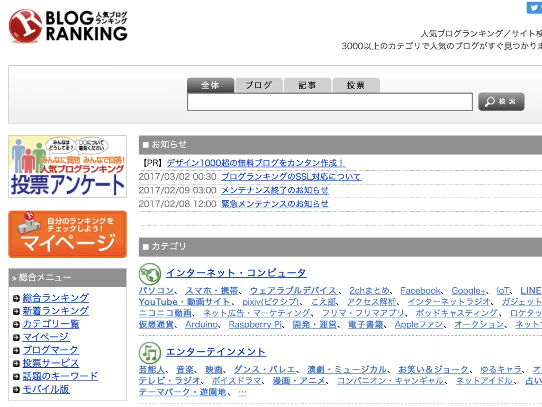Switch to the ブログ search tab
This screenshot has width=542, height=407.
pos(258,85)
